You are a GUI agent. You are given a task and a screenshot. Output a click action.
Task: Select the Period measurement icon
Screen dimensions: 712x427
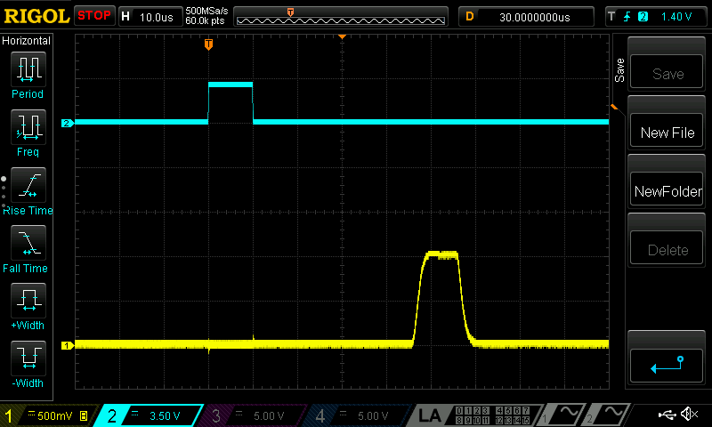[28, 69]
